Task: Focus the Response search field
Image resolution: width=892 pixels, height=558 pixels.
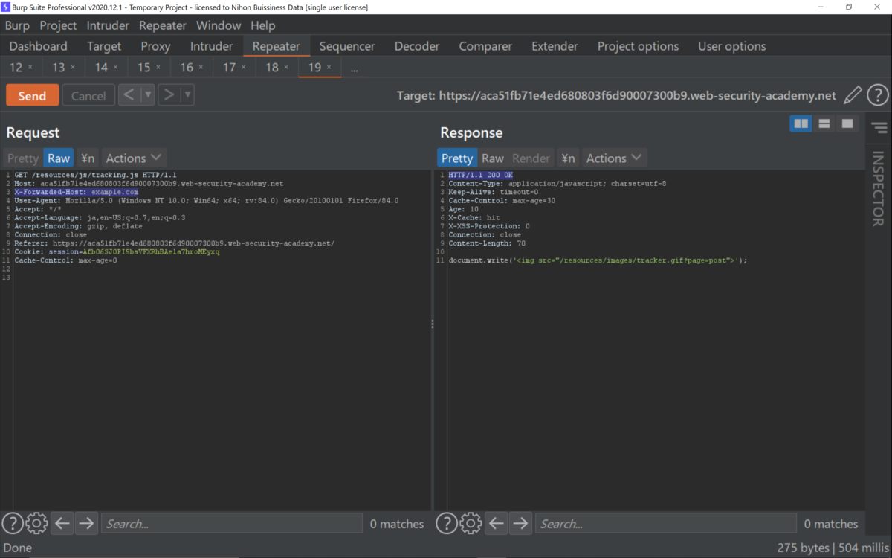Action: click(x=665, y=524)
